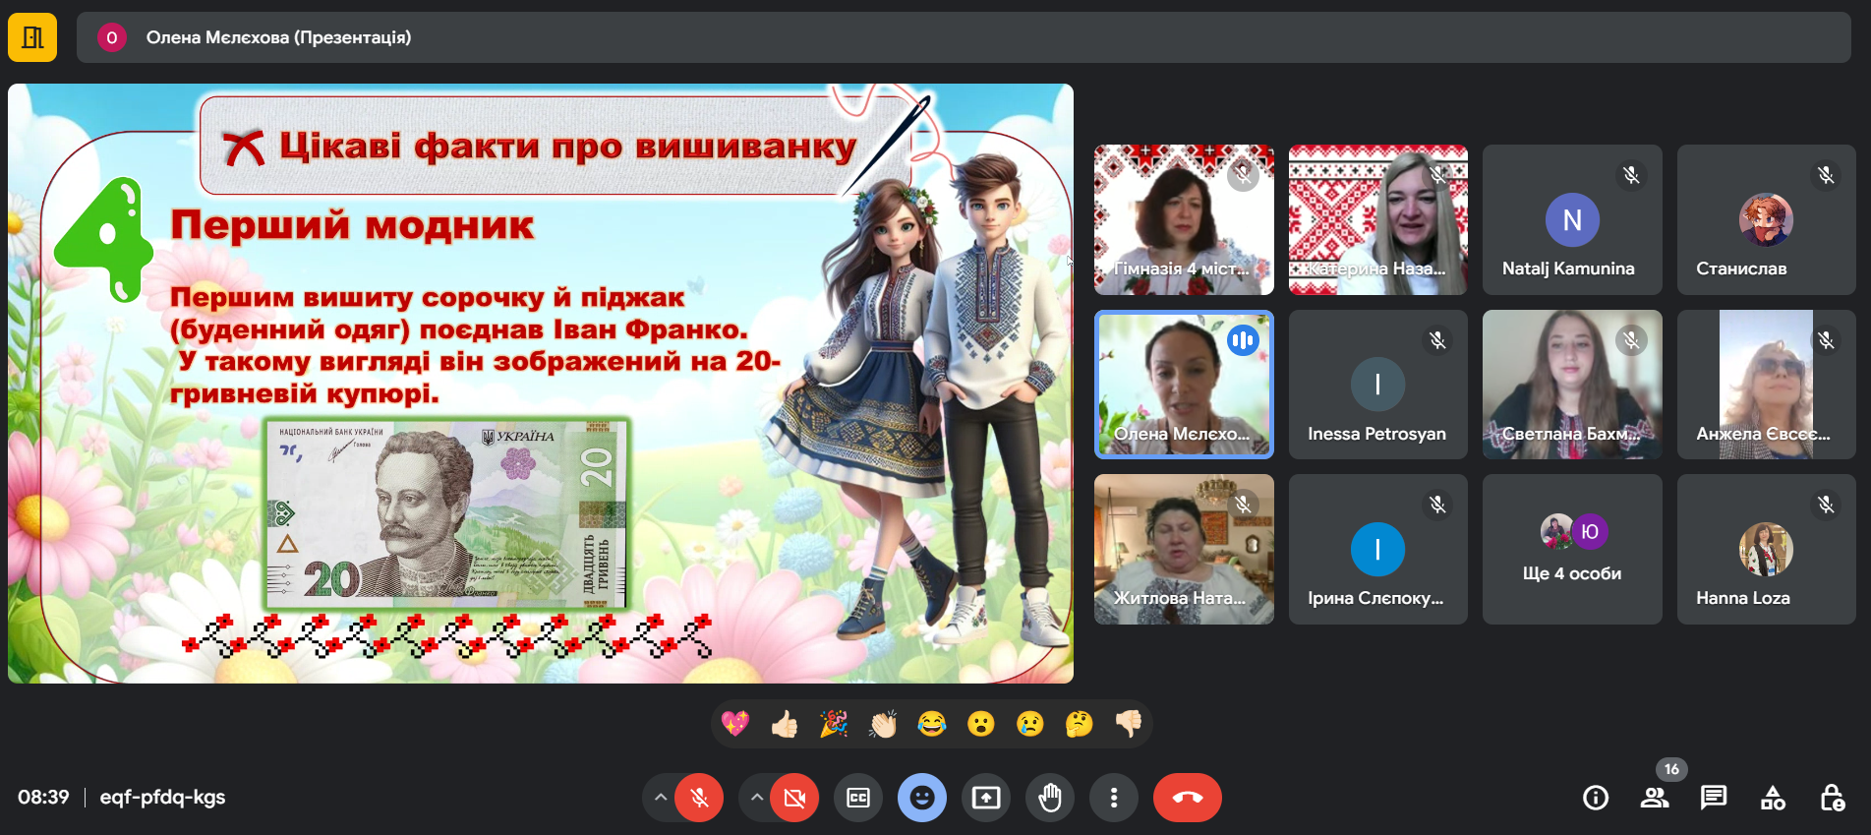Leave the call with the red button
This screenshot has width=1871, height=835.
[x=1187, y=798]
